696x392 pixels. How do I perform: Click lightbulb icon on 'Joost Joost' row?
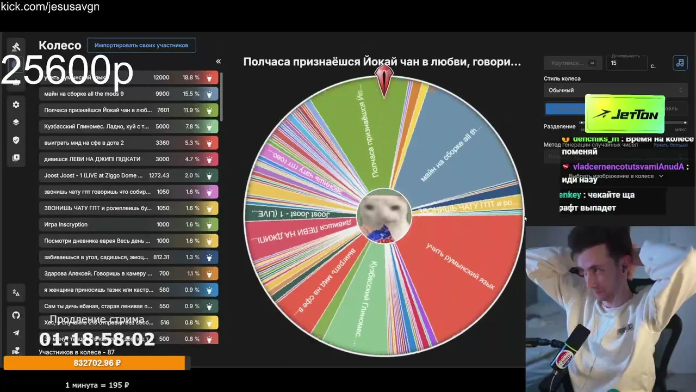click(209, 175)
